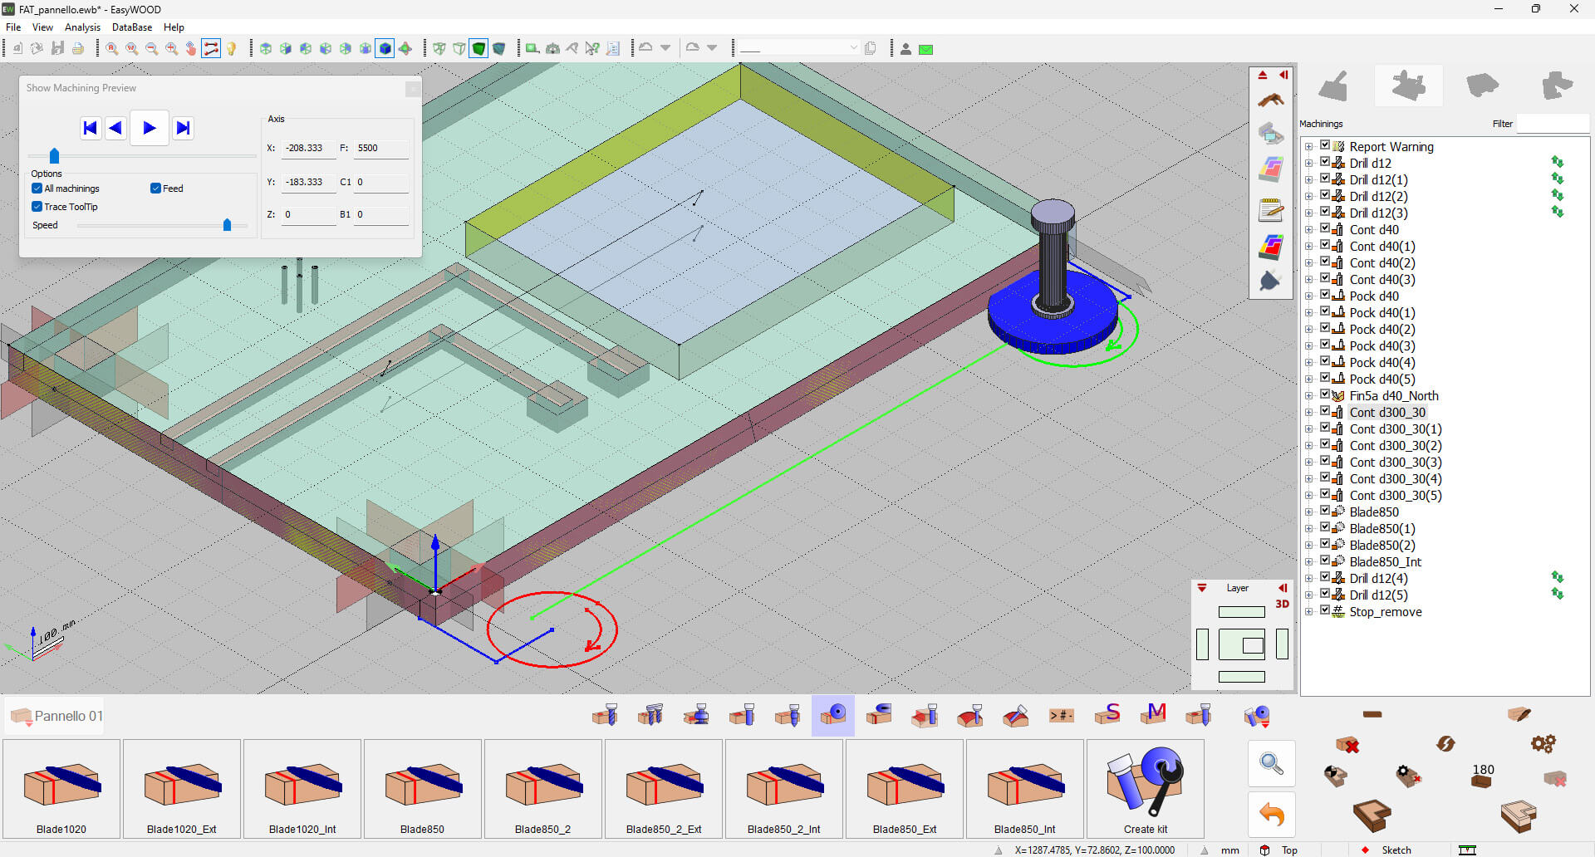The width and height of the screenshot is (1595, 857).
Task: Jump to machining preview start
Action: coord(91,128)
